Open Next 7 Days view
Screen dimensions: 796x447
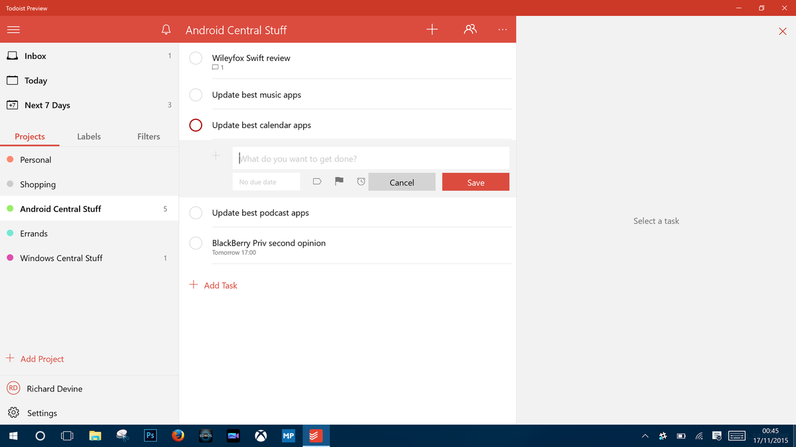click(x=90, y=105)
